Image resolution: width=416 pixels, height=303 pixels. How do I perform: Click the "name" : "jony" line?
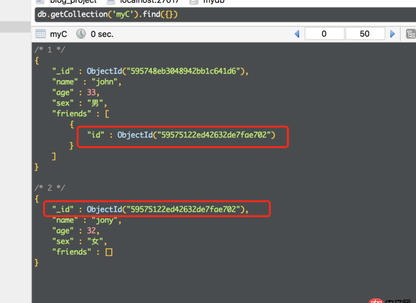pyautogui.click(x=87, y=220)
